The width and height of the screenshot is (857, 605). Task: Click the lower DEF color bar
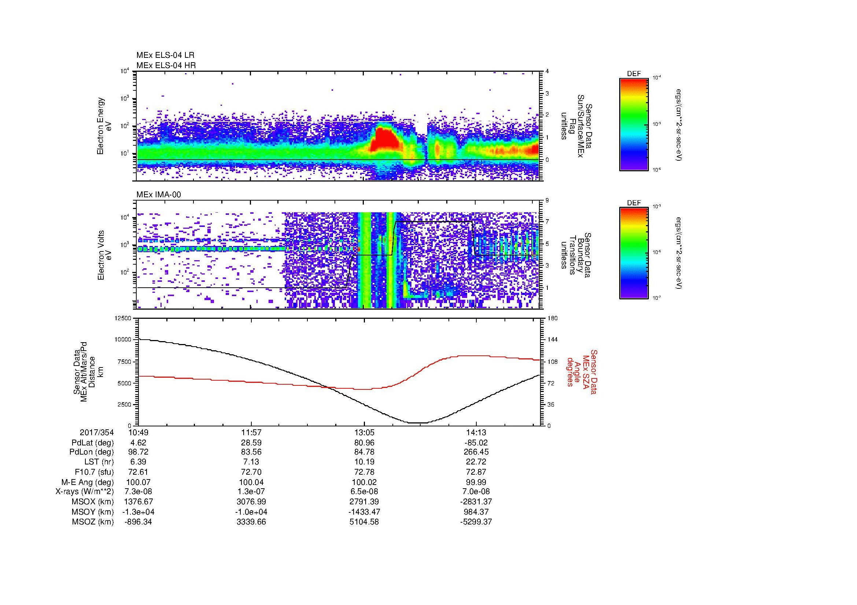point(634,254)
